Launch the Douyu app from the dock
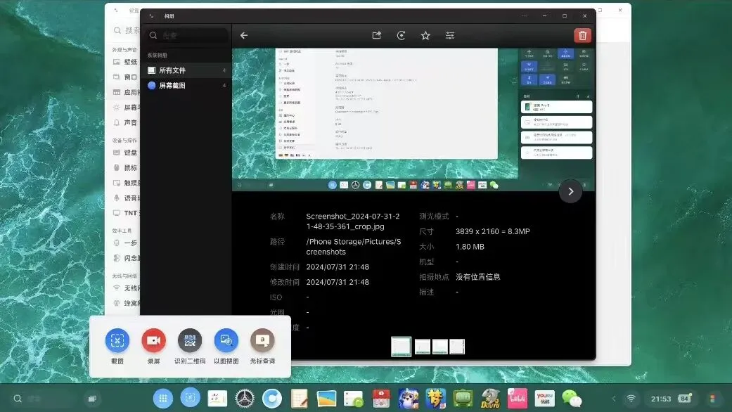Image resolution: width=732 pixels, height=412 pixels. coord(490,399)
